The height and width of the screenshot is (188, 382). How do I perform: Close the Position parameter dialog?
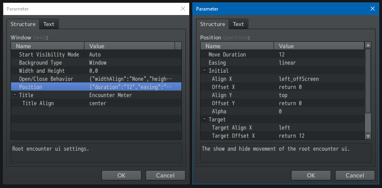[373, 9]
